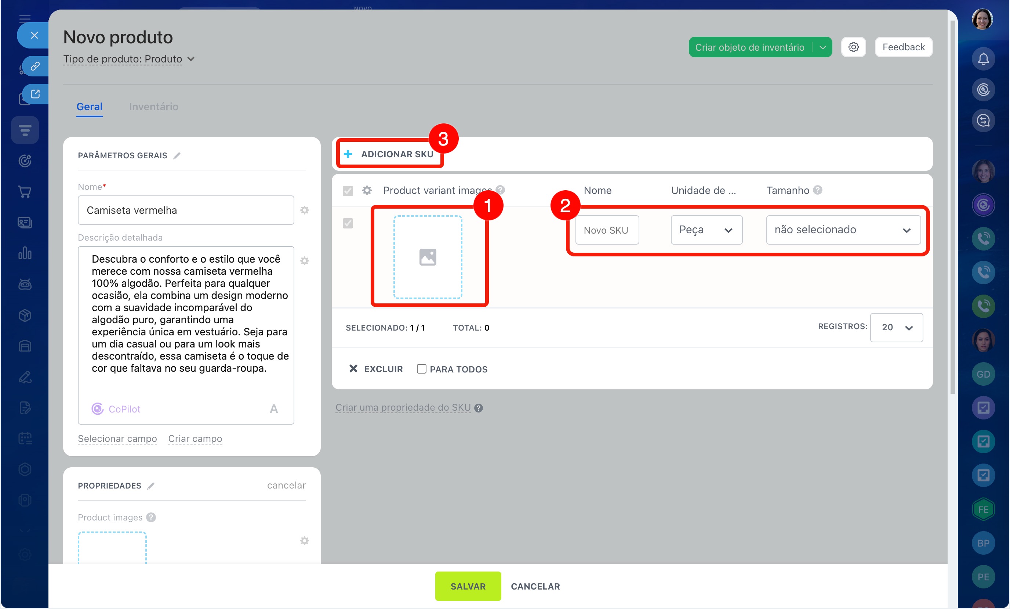The image size is (1010, 609).
Task: Click the Salvar button
Action: pos(468,586)
